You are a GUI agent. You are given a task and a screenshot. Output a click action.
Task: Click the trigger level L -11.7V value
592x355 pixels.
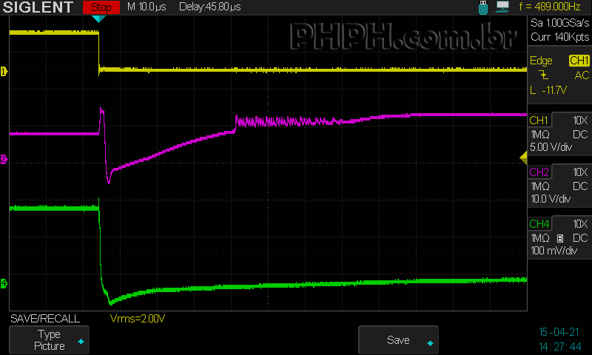[548, 90]
